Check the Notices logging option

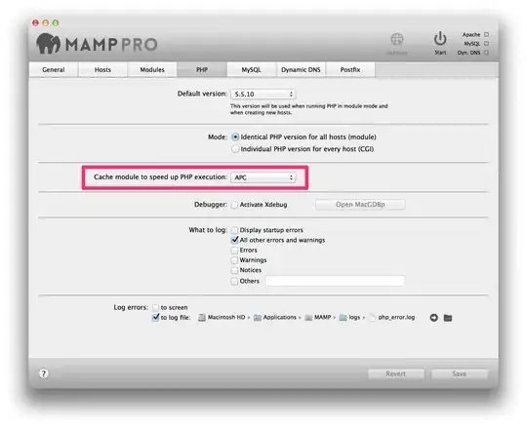(x=234, y=270)
